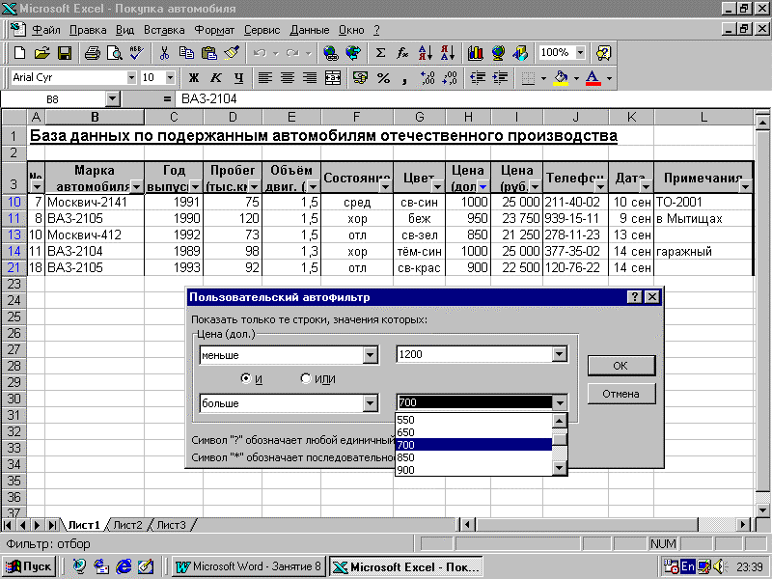Select column B header
This screenshot has width=772, height=579.
95,117
